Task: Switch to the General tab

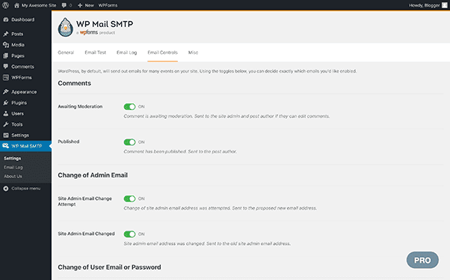Action: pyautogui.click(x=66, y=52)
